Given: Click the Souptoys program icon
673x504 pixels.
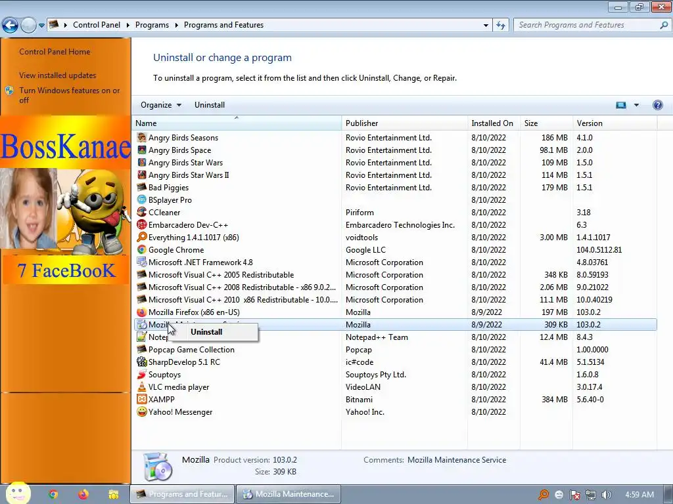Looking at the screenshot, I should [x=142, y=374].
